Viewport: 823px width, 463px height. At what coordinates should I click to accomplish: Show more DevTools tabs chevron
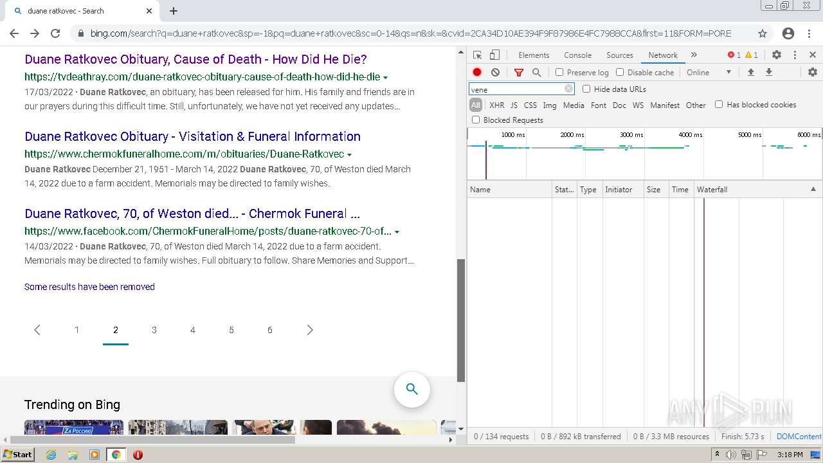(x=694, y=55)
